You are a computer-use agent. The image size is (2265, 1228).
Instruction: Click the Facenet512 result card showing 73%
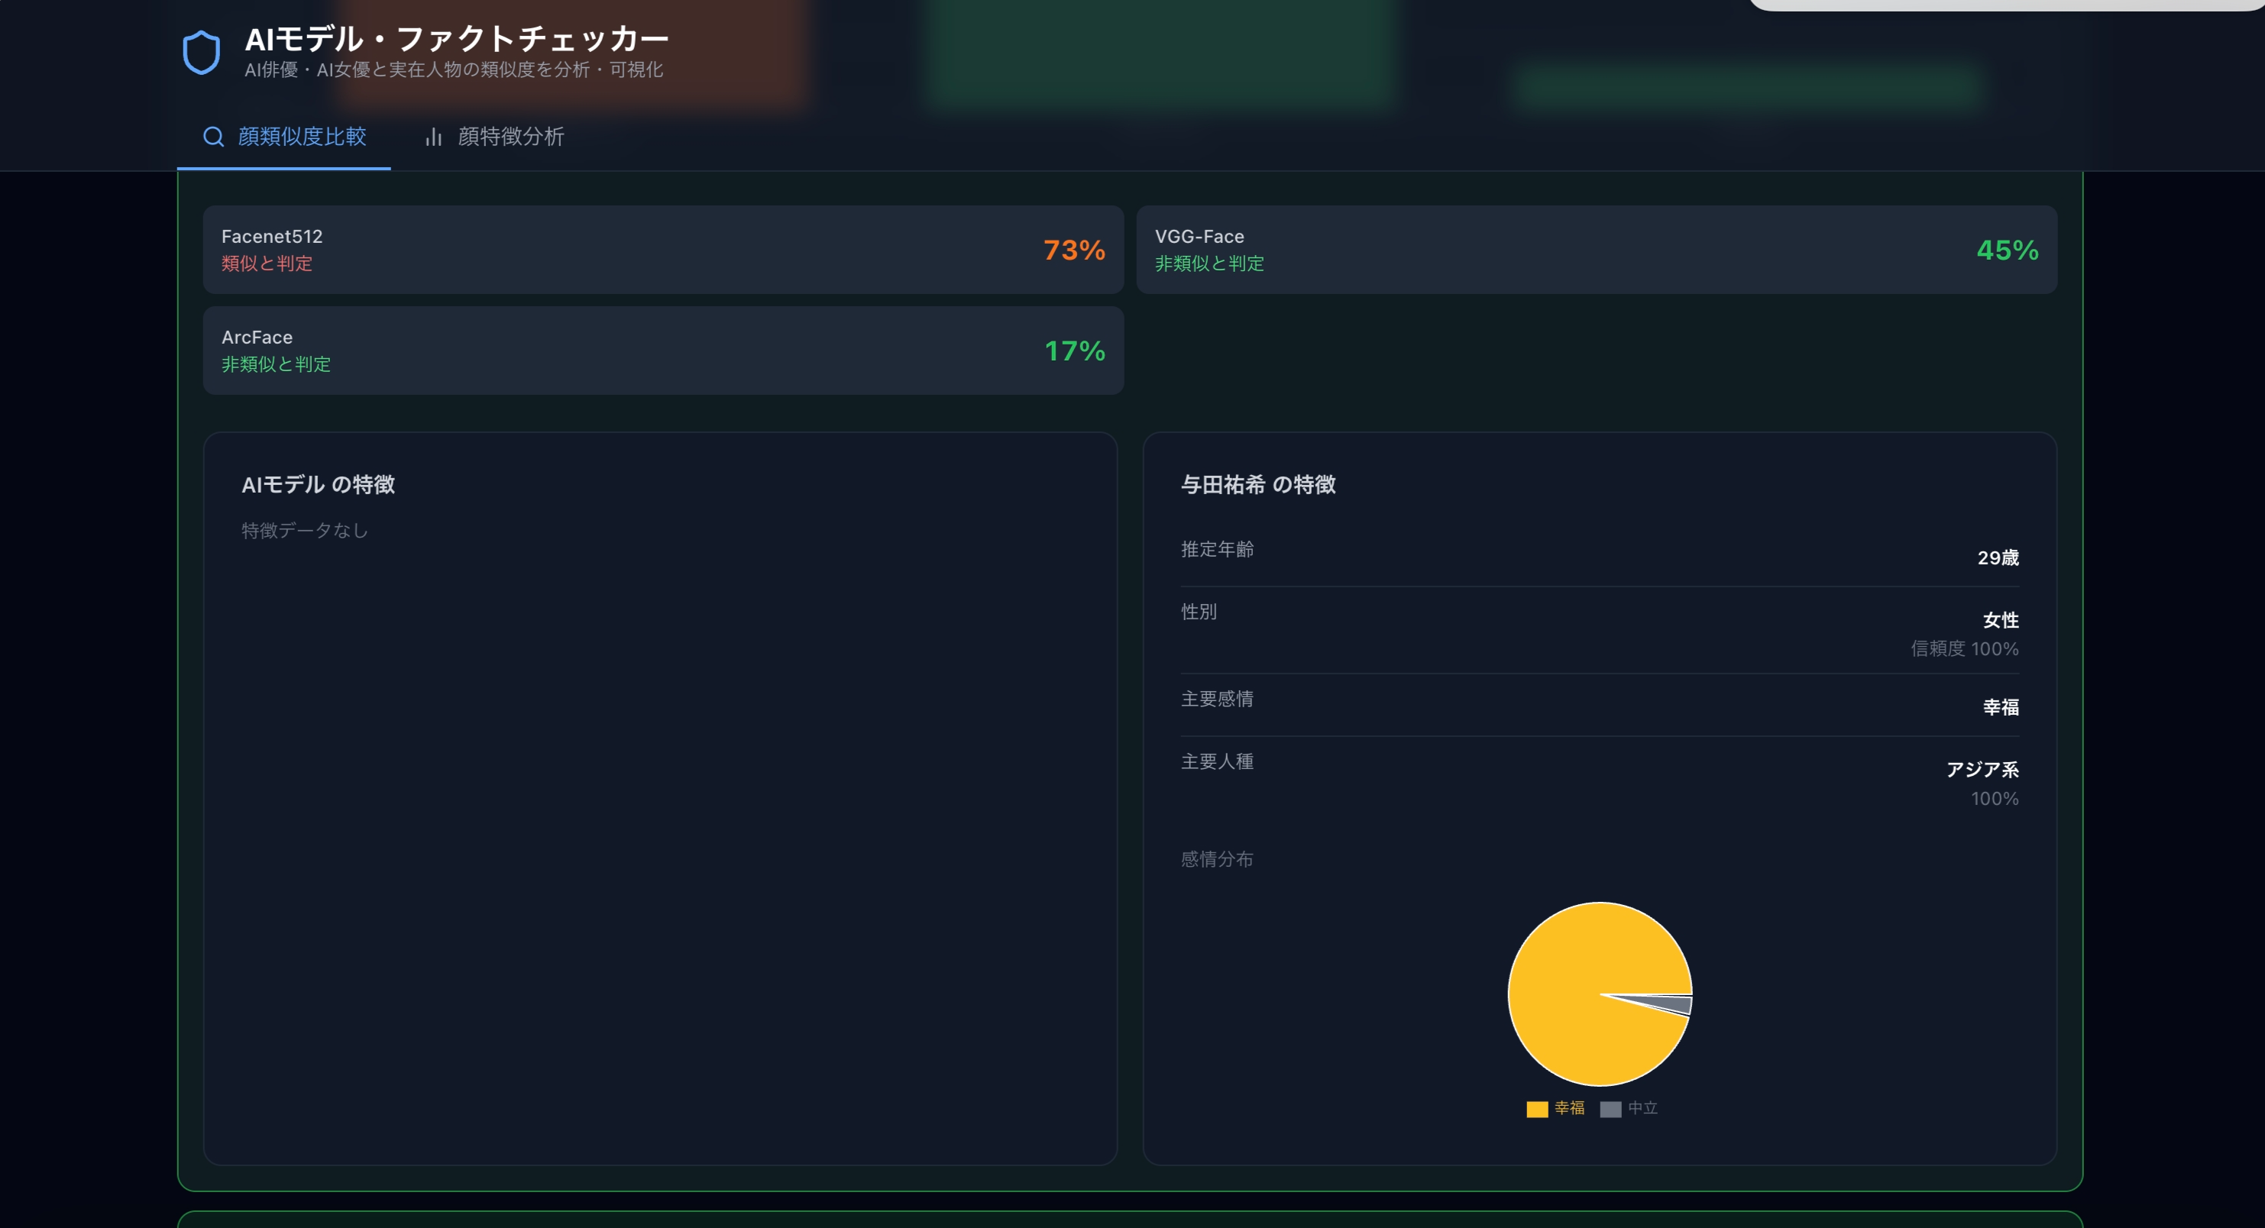tap(662, 250)
